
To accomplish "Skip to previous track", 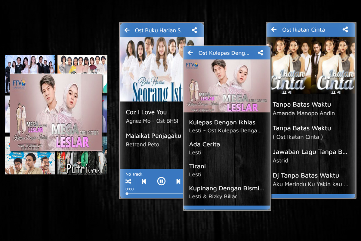I will [144, 181].
